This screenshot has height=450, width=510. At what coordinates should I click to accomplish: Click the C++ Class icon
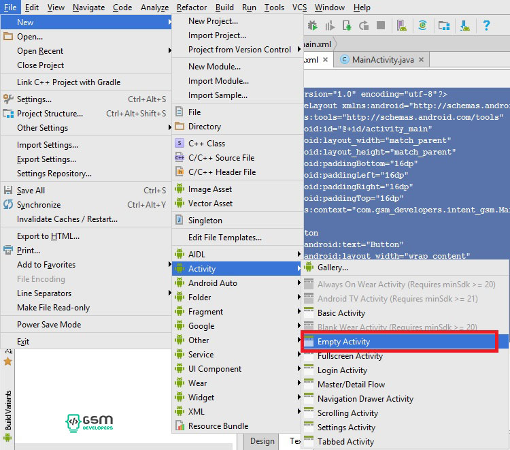[180, 143]
